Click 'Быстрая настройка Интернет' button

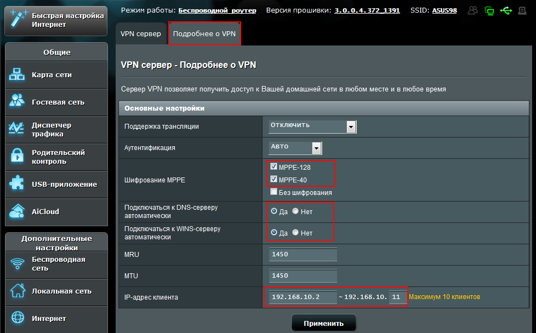[x=56, y=20]
